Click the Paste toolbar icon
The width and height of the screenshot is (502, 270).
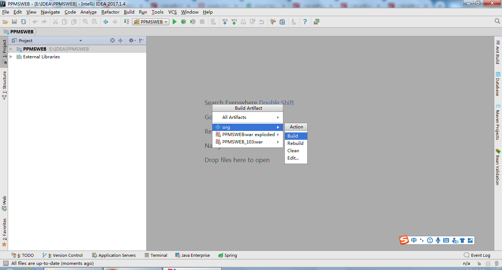74,22
